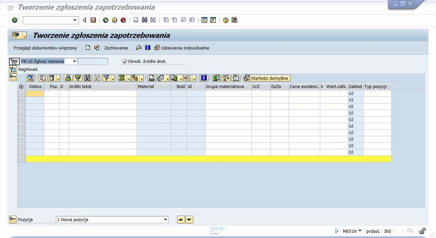
Task: Click the yellow Exit arrow icon
Action: 114,20
